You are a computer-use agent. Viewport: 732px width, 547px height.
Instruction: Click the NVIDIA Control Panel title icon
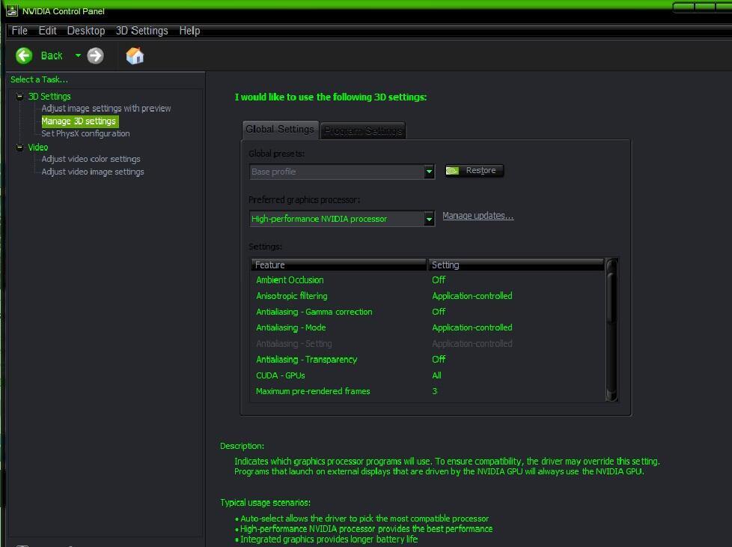coord(12,10)
